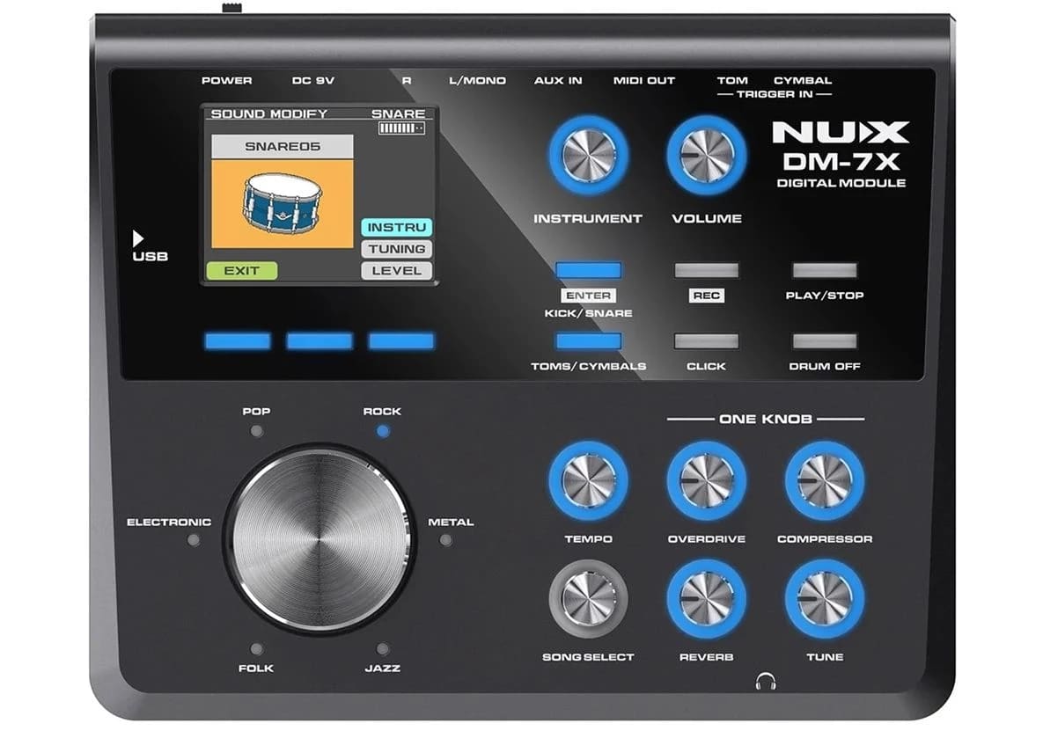Click the REVERB knob
Screen dimensions: 1043x731
click(x=707, y=599)
